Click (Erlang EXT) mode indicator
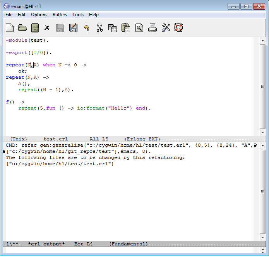This screenshot has width=269, height=257. click(x=142, y=139)
